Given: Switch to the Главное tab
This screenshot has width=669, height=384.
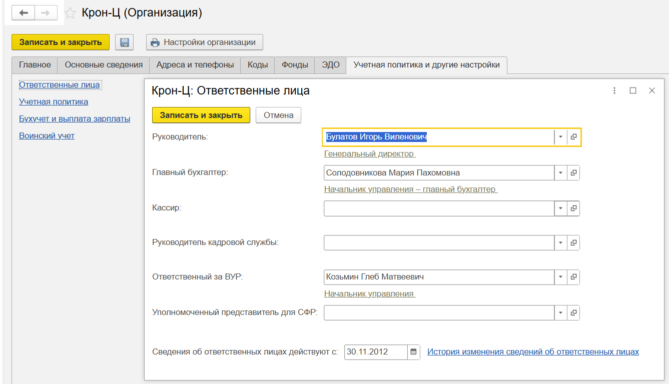Looking at the screenshot, I should click(35, 64).
